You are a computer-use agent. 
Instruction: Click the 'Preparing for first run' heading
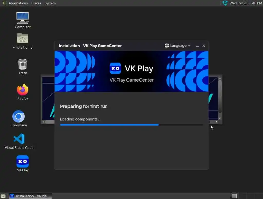point(84,106)
